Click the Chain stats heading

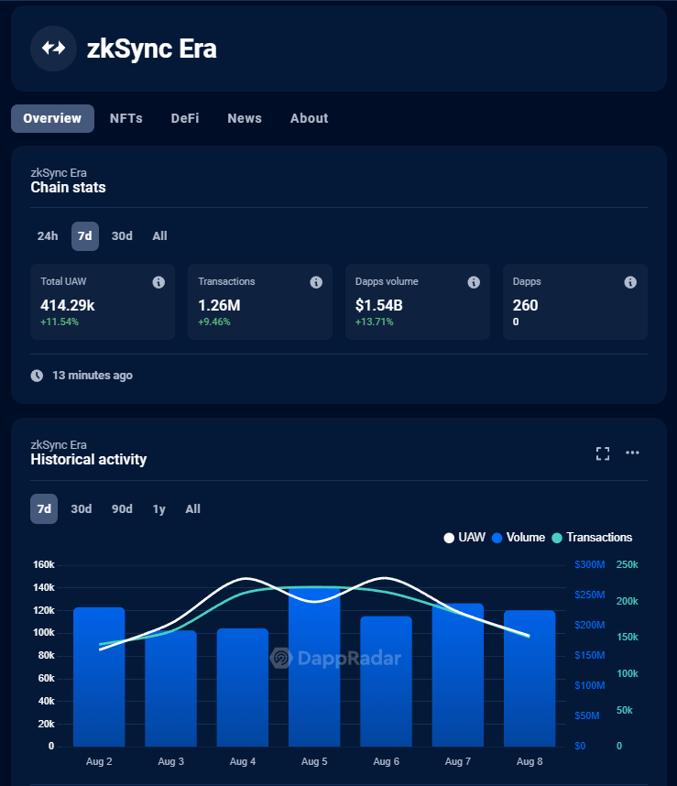coord(68,188)
